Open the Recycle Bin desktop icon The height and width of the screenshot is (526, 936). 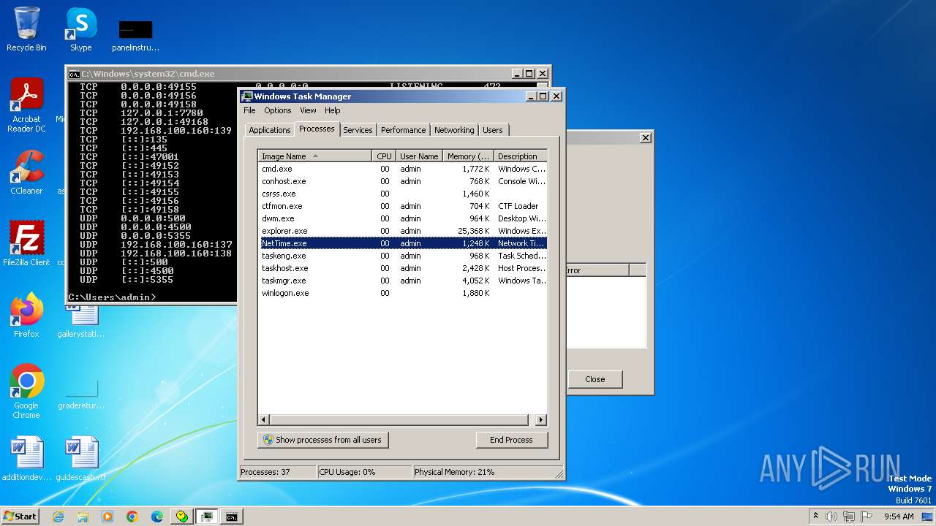pos(26,29)
